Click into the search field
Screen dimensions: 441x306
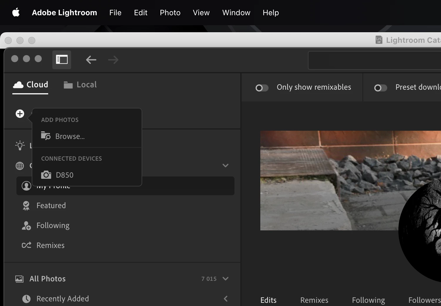pyautogui.click(x=375, y=60)
